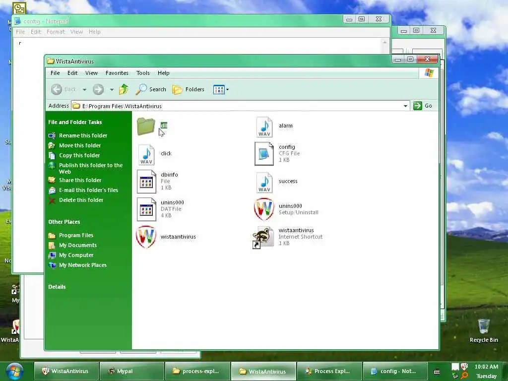This screenshot has width=508, height=381.
Task: Go up one folder level
Action: pos(124,89)
